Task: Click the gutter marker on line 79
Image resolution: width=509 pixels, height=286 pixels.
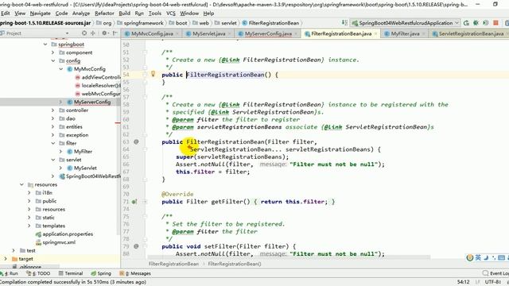Action: (x=136, y=246)
